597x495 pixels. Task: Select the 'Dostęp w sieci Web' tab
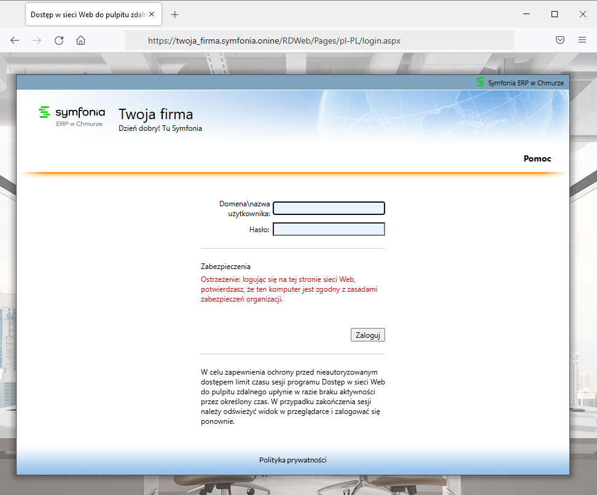86,14
